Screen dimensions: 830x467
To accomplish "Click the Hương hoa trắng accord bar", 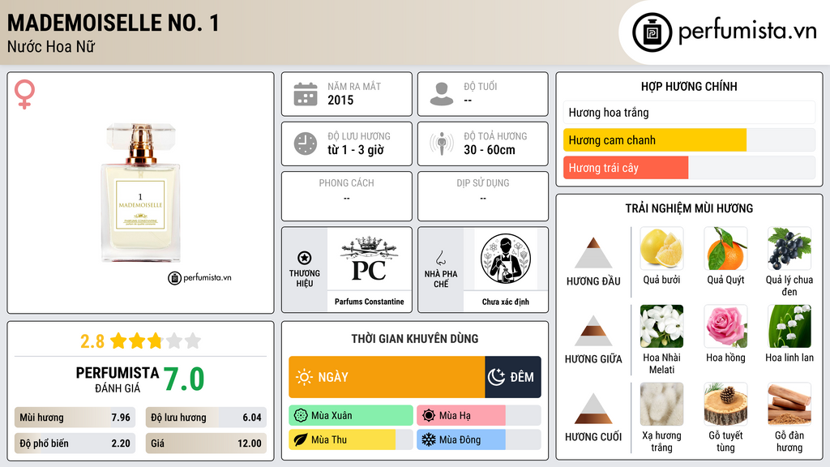I will coord(689,112).
